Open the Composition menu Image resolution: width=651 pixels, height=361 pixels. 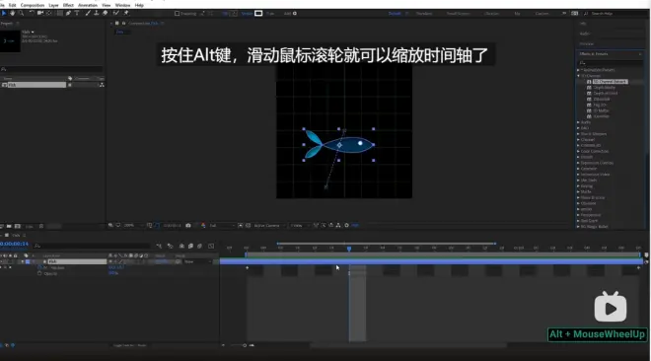(x=33, y=5)
